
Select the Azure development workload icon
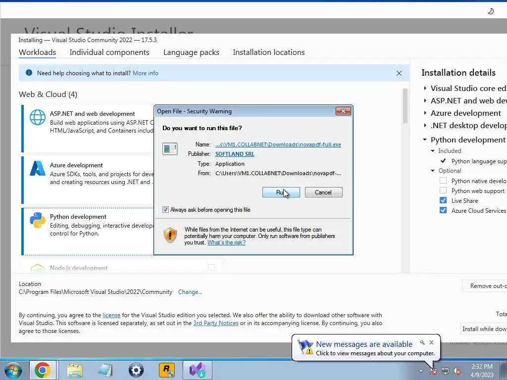coord(38,168)
